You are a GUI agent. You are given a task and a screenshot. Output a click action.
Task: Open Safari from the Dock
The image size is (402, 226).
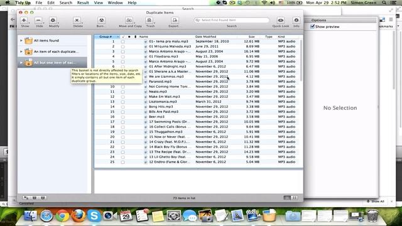click(x=46, y=216)
